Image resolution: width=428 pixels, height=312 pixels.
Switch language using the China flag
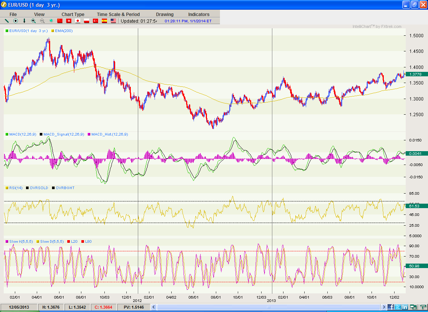[x=60, y=21]
